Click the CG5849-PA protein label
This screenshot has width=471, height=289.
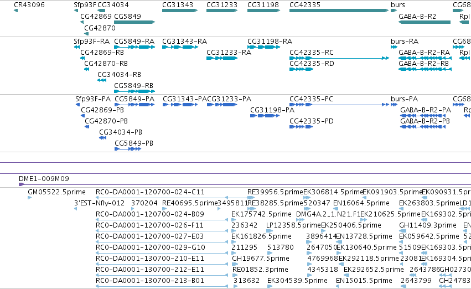point(134,99)
